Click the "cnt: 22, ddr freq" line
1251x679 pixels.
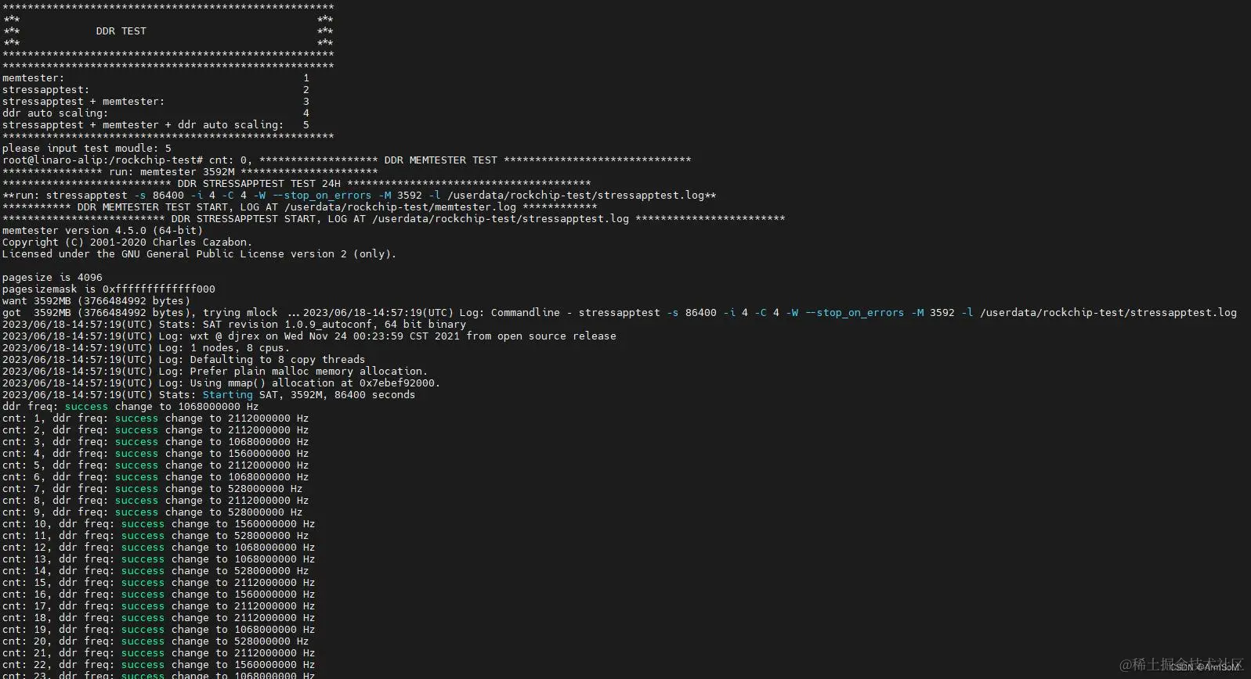click(x=159, y=665)
